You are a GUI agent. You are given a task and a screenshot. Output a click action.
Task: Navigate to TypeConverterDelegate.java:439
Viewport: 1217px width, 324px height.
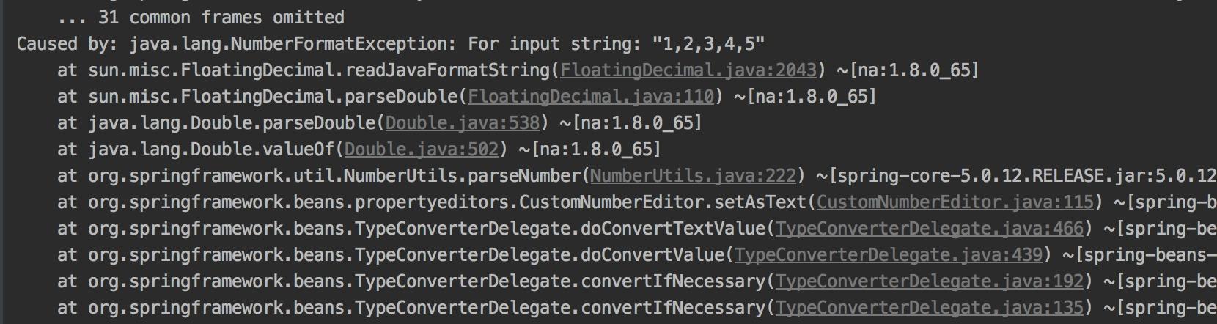(888, 255)
